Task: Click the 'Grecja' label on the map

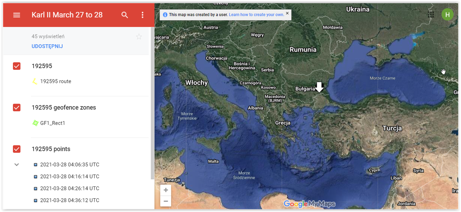Action: pyautogui.click(x=283, y=123)
